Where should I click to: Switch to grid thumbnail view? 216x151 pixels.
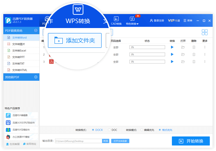click(204, 32)
